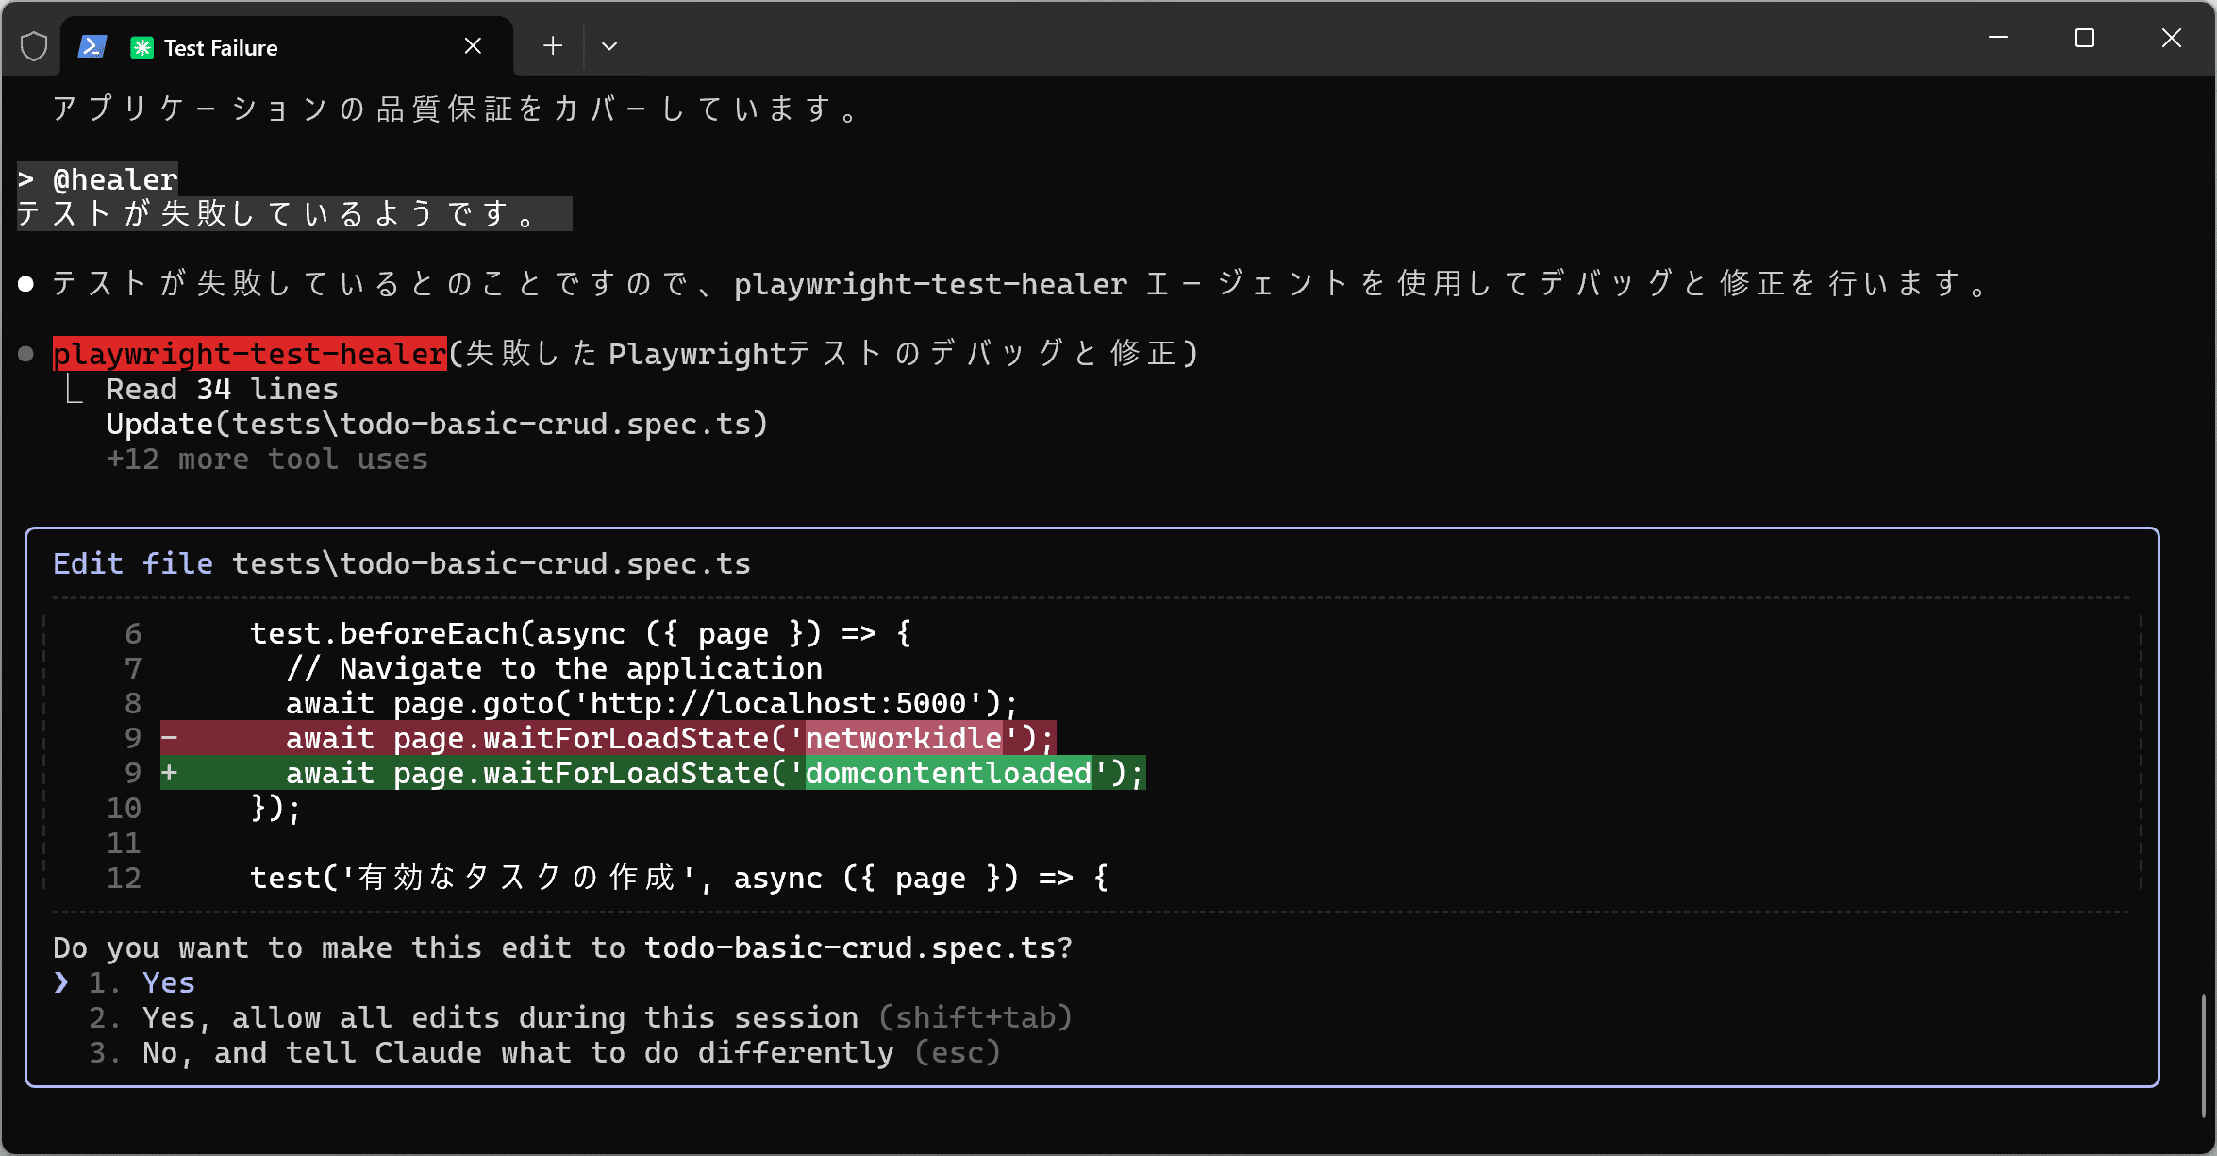Click the playwright-test-healer red label
Viewport: 2217px width, 1156px height.
coord(249,354)
